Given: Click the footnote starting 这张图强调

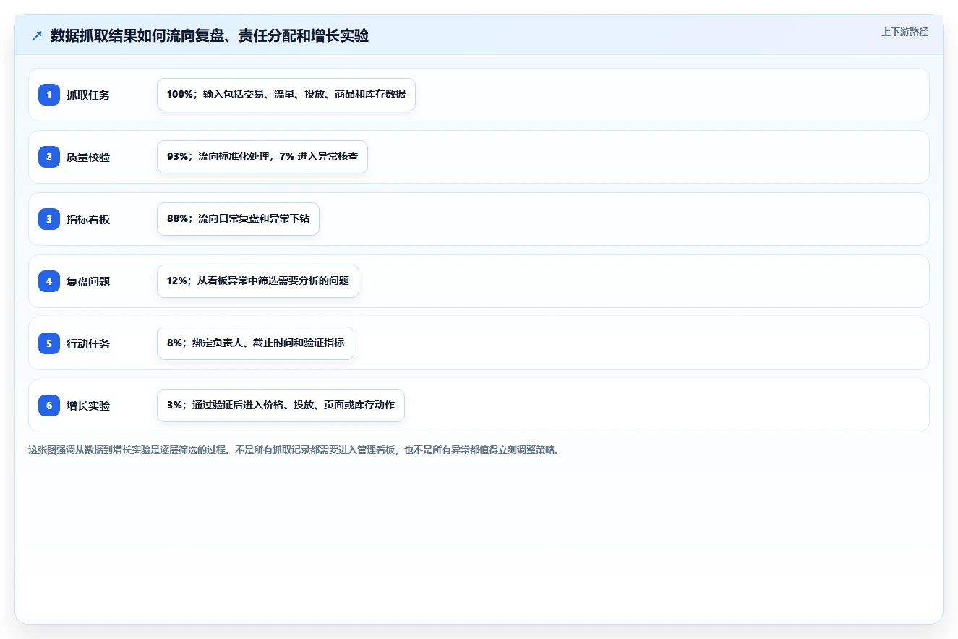Looking at the screenshot, I should tap(294, 450).
